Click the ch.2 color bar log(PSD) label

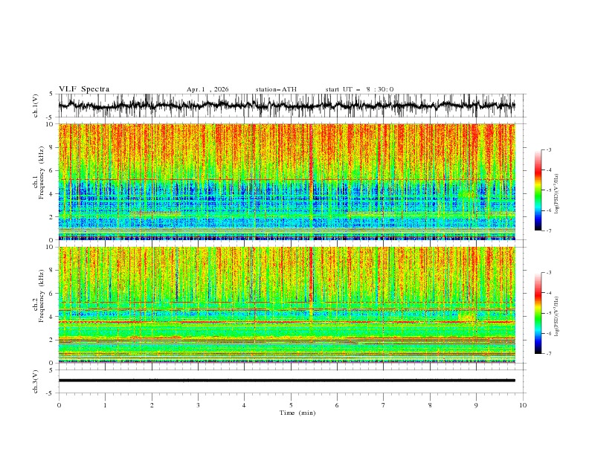tap(557, 316)
